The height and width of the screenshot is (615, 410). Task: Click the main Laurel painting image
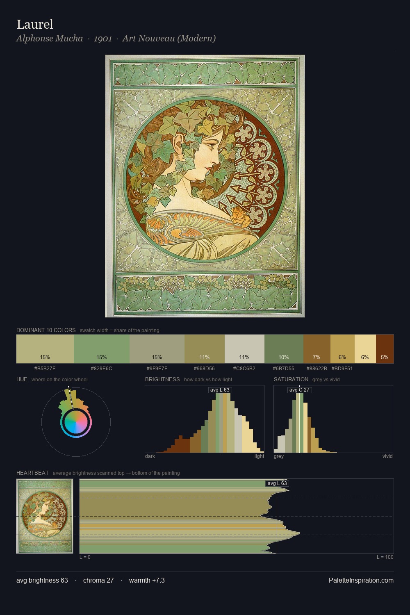tap(205, 186)
